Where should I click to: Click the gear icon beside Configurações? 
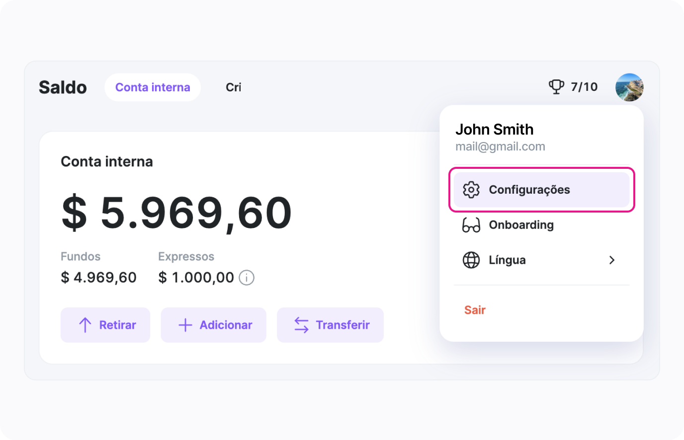point(471,190)
